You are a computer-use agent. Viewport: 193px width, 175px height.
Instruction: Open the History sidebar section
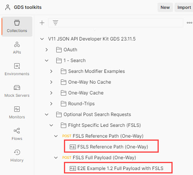pos(17,156)
